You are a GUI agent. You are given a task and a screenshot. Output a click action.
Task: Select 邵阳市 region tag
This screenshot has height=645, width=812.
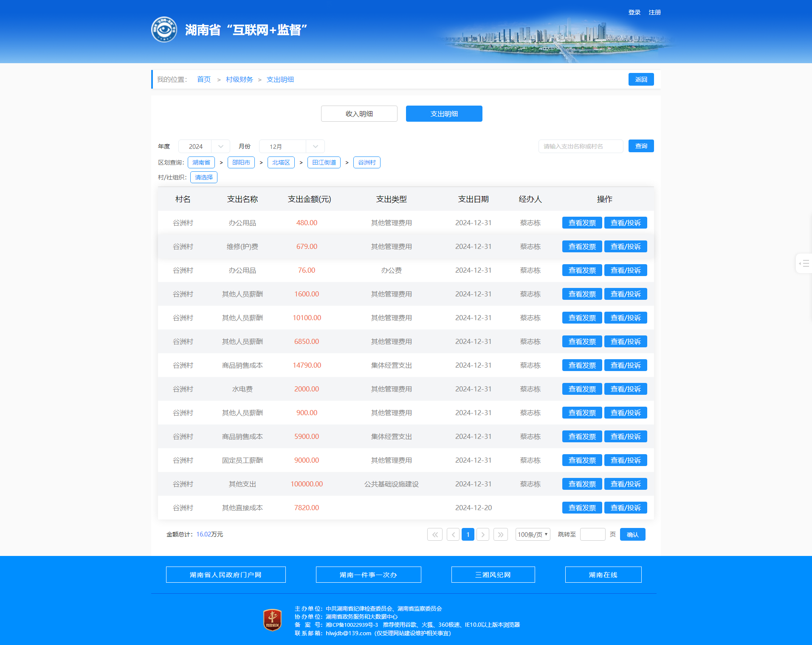241,162
